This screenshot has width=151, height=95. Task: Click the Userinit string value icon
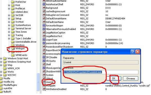click(x=44, y=82)
